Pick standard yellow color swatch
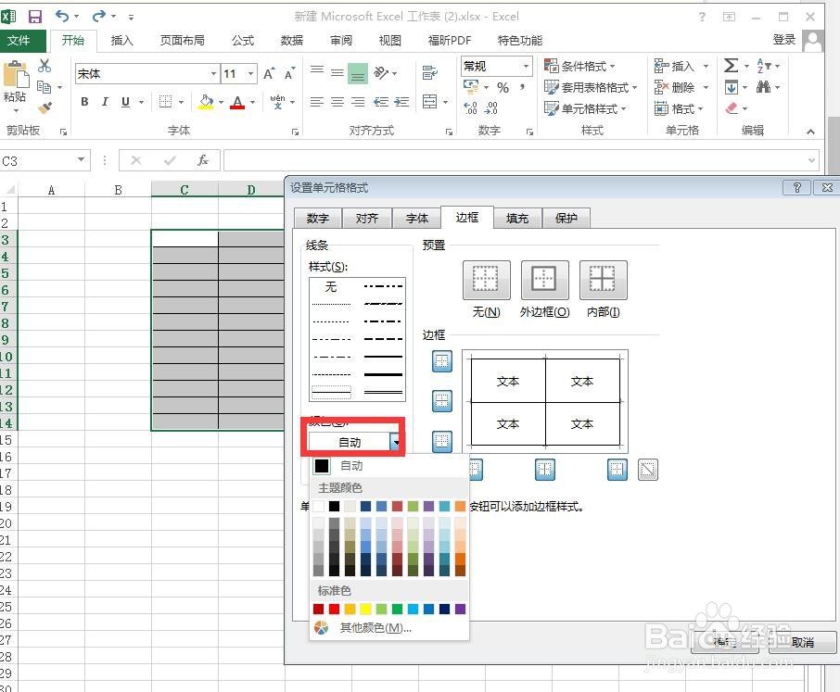Screen dimensions: 840x692 [366, 609]
